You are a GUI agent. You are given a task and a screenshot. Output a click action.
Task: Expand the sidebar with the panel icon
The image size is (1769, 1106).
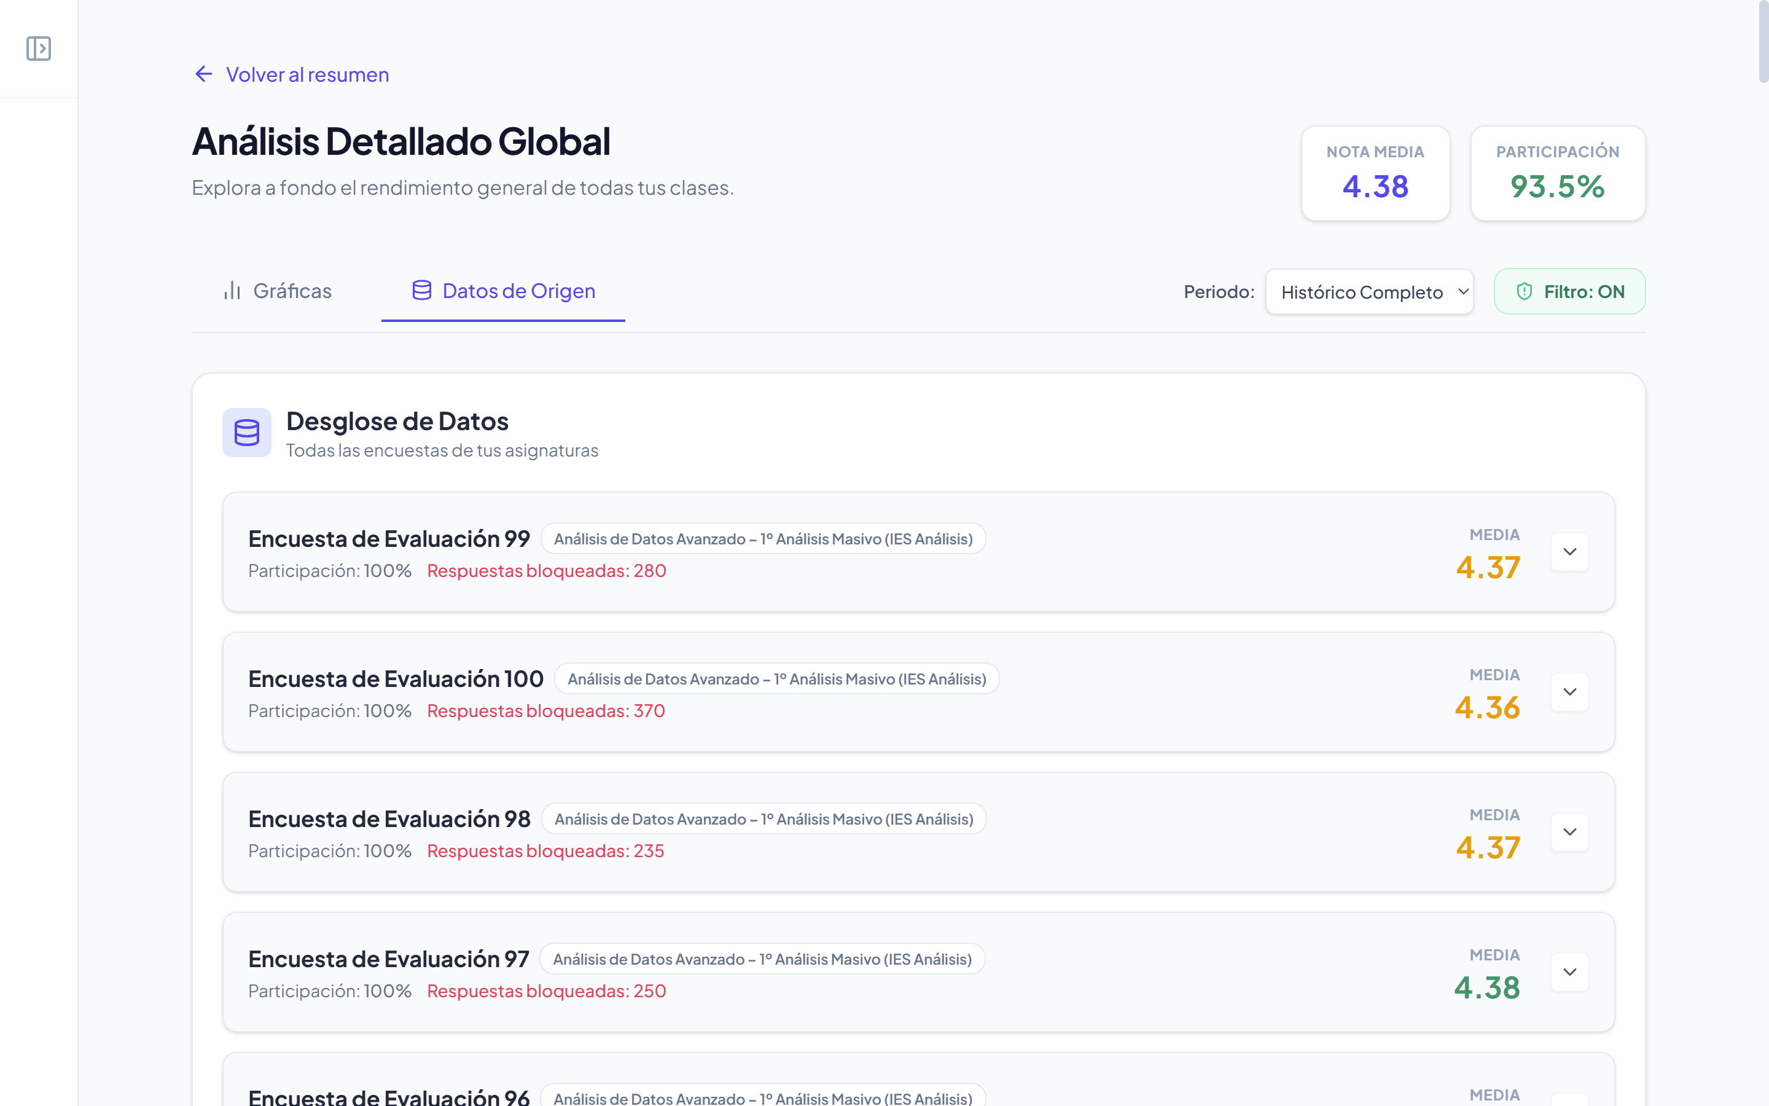pyautogui.click(x=39, y=49)
